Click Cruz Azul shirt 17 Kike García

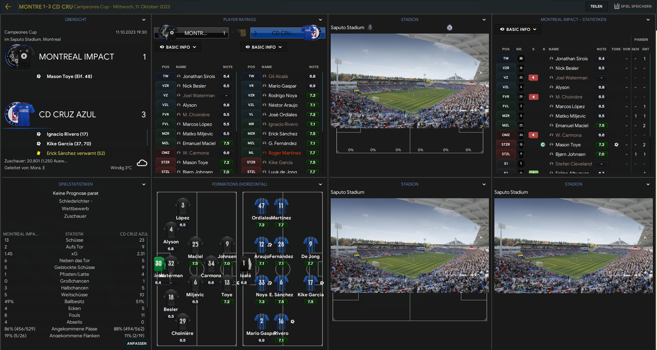[310, 283]
